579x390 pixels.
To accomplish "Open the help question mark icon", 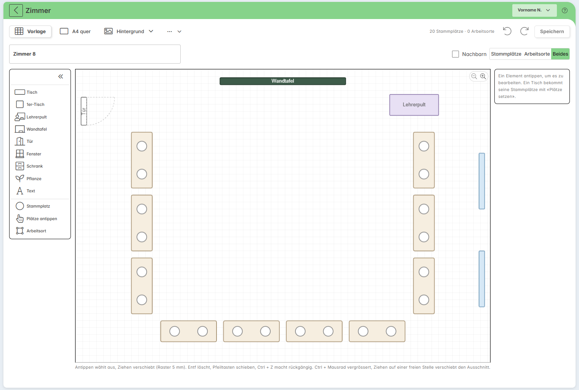I will [565, 10].
